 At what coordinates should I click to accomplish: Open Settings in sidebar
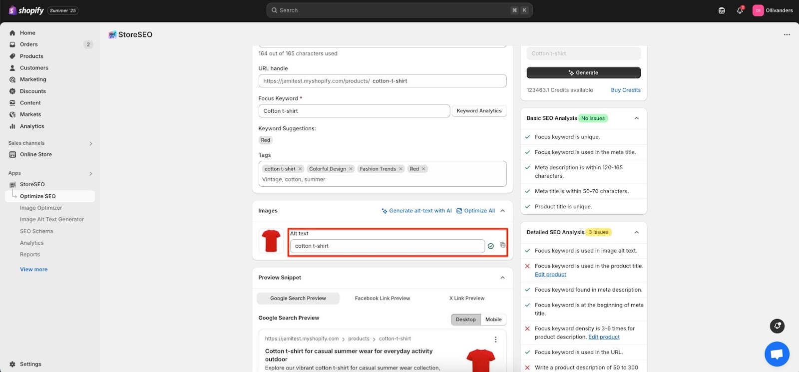(x=30, y=365)
